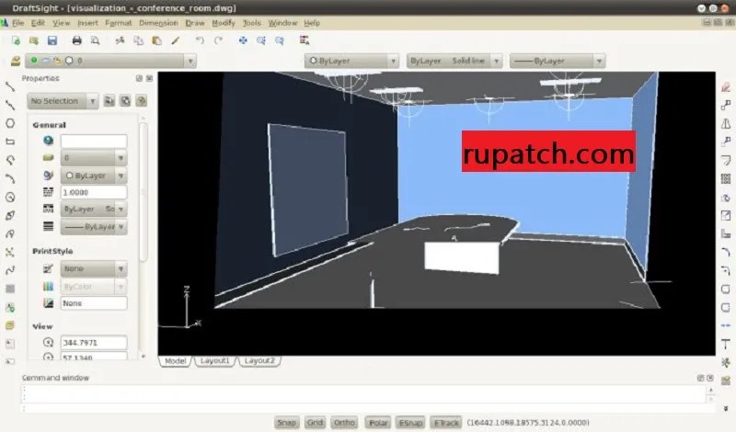The image size is (736, 432).
Task: Click the Property Painter brush icon
Action: (x=175, y=40)
